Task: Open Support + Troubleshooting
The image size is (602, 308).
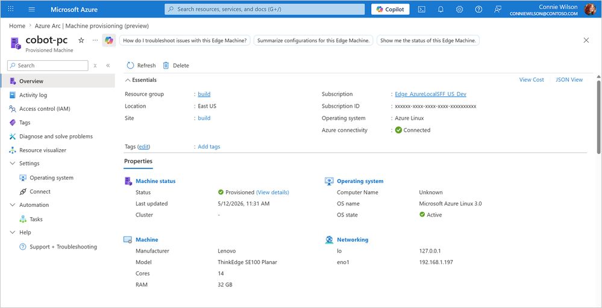Action: [x=58, y=247]
